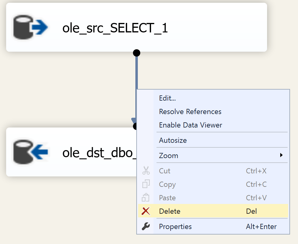Choose Edit... from context menu
This screenshot has height=244, width=298.
click(x=168, y=98)
